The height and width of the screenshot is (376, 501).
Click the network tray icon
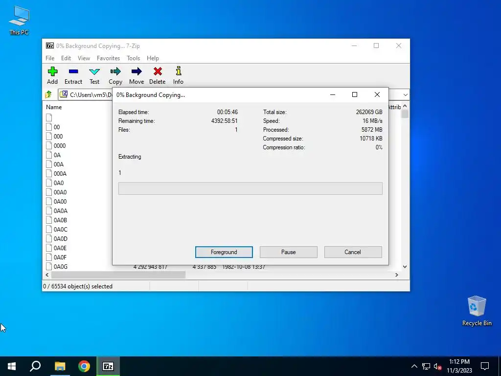pos(426,366)
